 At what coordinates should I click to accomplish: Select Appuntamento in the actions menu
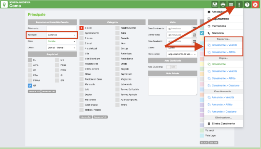coord(224,19)
